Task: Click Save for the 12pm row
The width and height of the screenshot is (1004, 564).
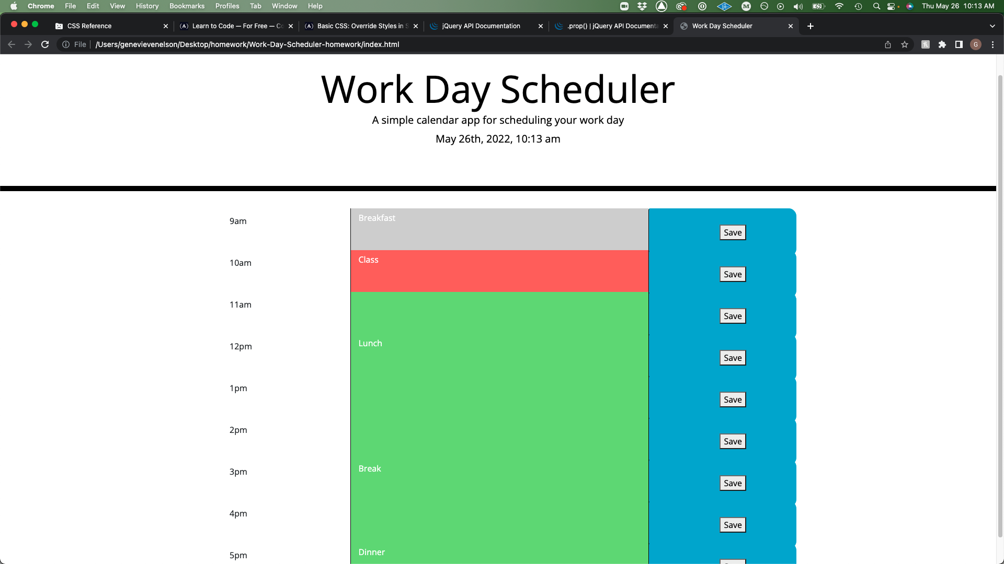Action: pos(733,358)
